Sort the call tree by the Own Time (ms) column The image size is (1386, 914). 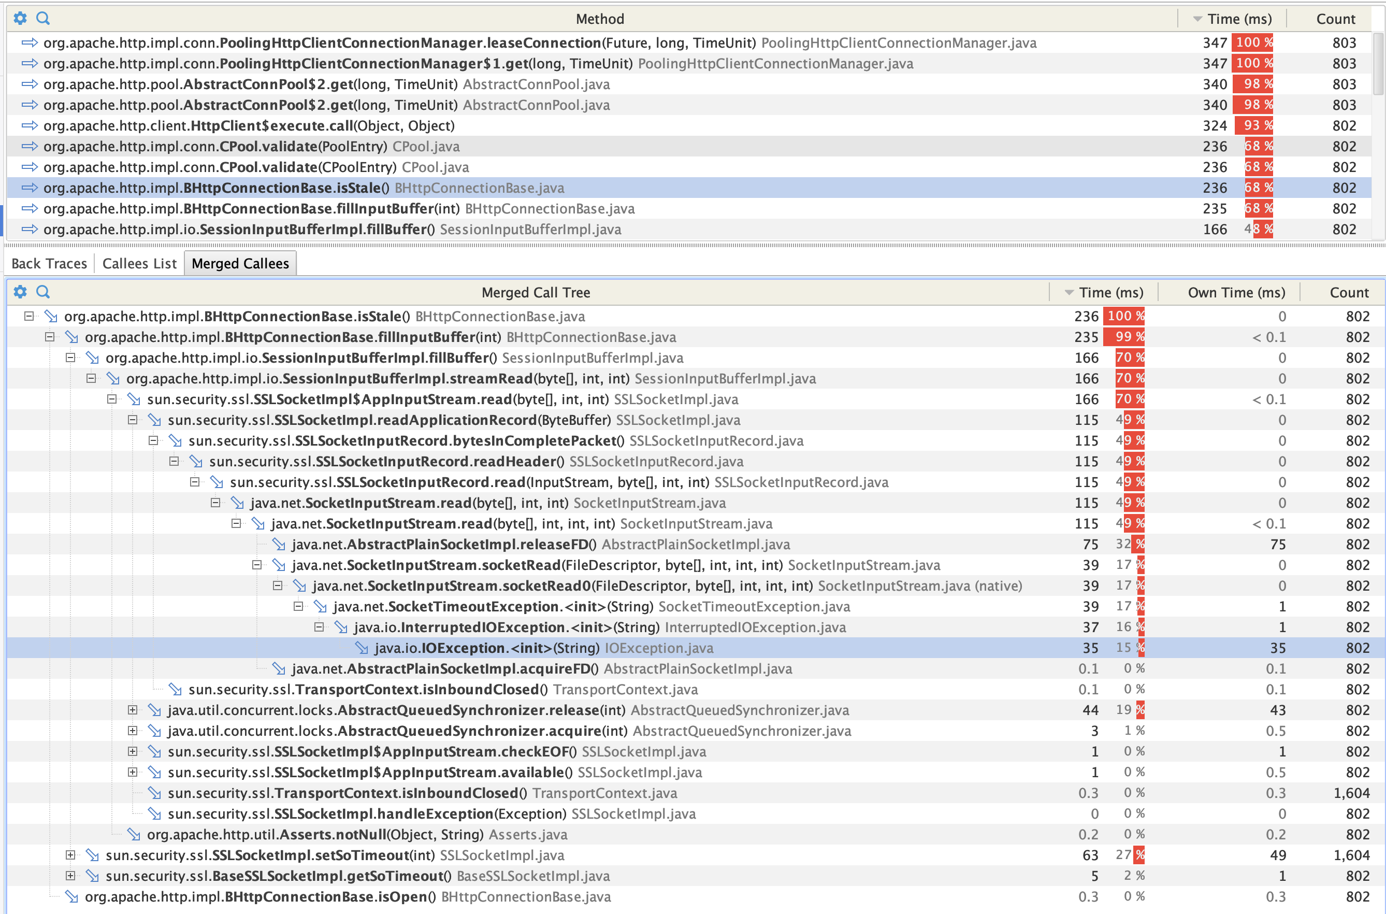click(x=1236, y=293)
